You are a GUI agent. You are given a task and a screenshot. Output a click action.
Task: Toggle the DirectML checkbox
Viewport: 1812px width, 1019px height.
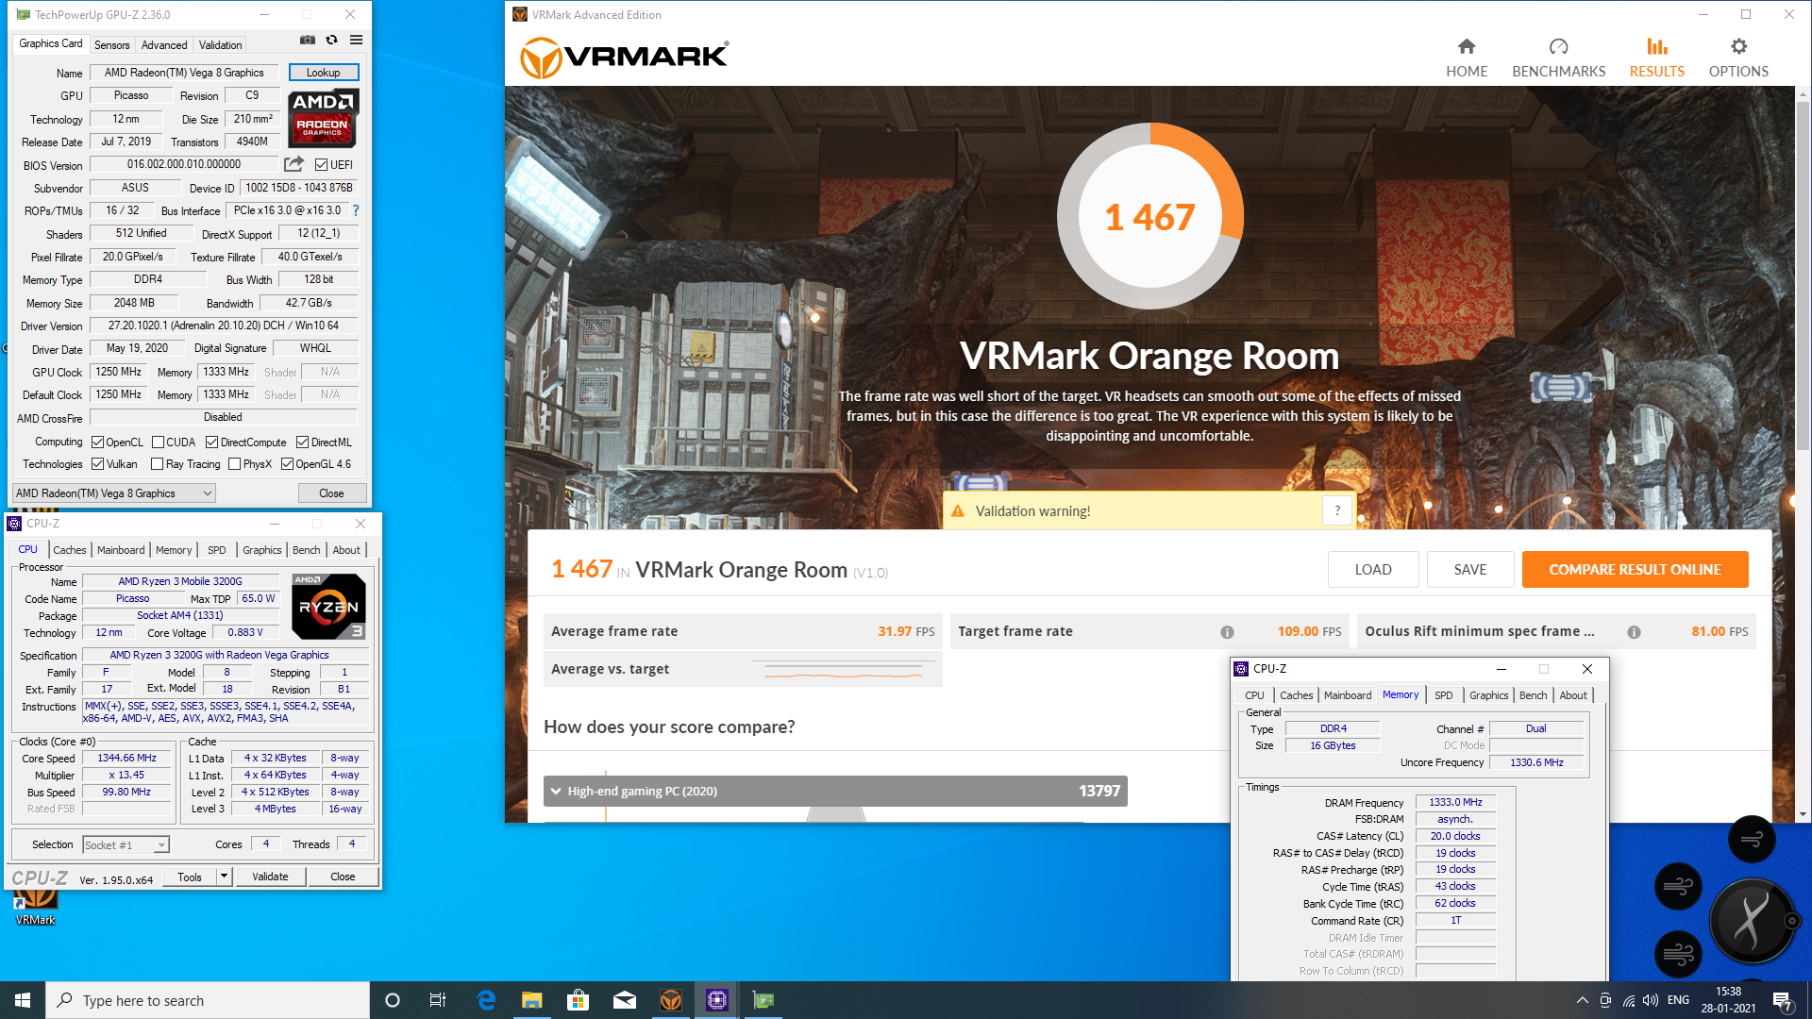[x=303, y=442]
